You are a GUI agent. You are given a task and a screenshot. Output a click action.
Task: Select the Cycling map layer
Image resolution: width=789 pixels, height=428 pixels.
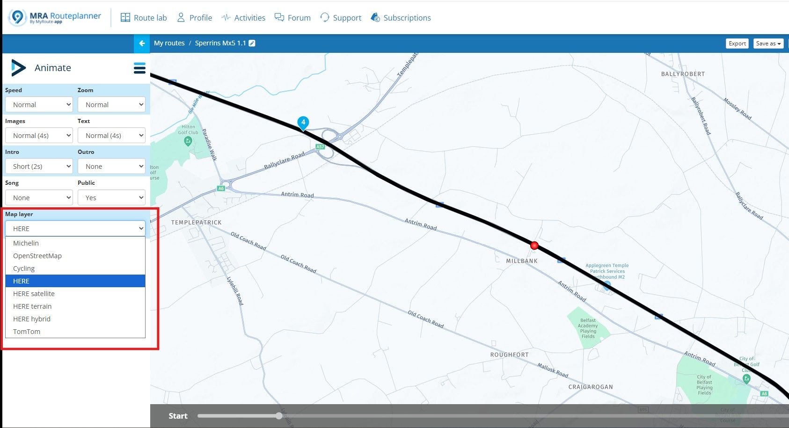coord(75,268)
